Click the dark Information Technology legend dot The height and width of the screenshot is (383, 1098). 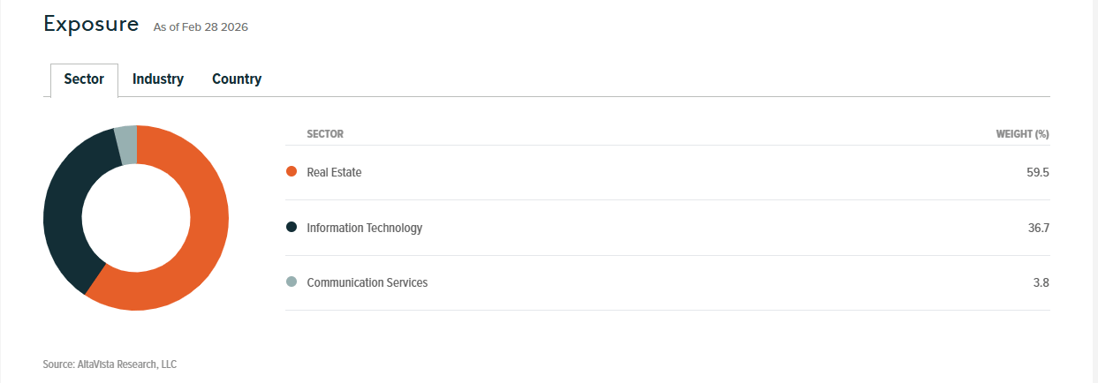click(292, 228)
